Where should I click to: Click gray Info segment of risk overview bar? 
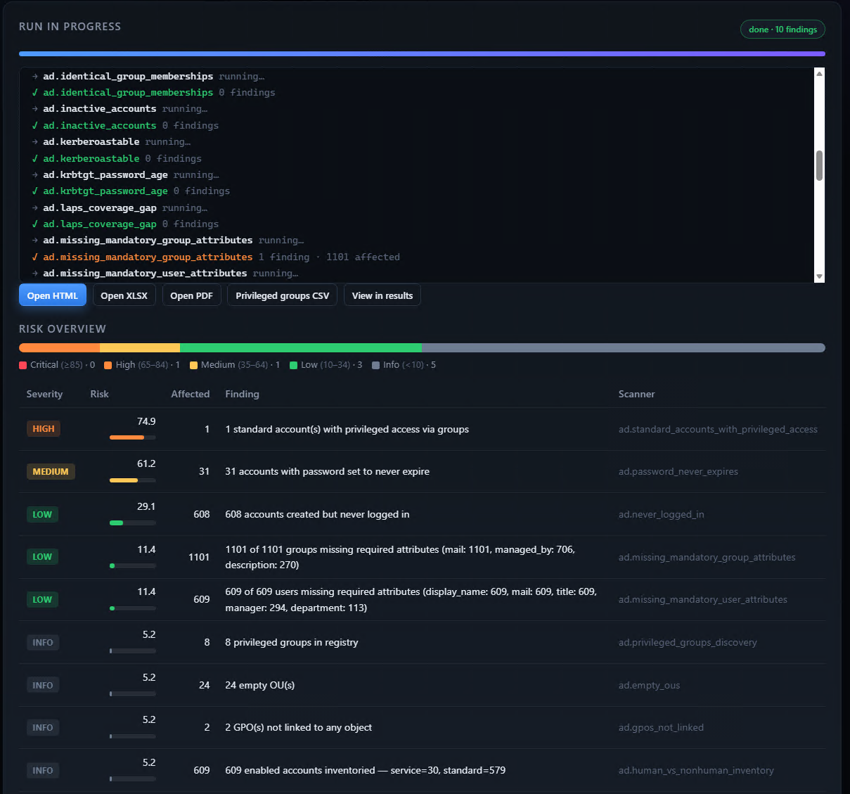point(624,348)
